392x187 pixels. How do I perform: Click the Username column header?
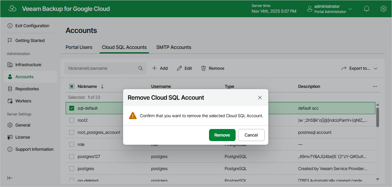pos(161,86)
